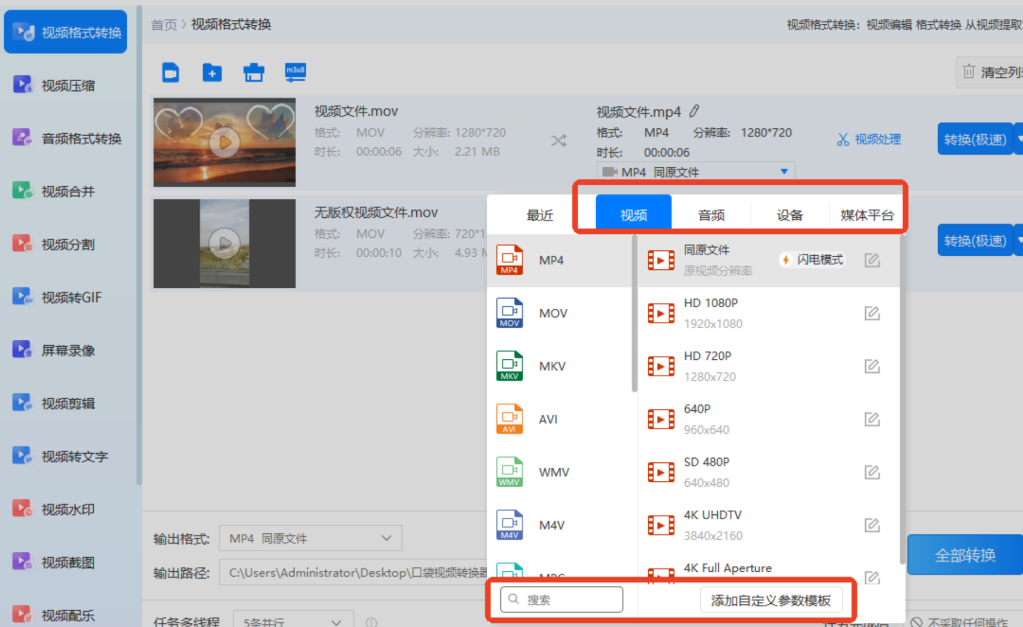Click the shuffle arrows icon between formats
Image resolution: width=1023 pixels, height=627 pixels.
click(559, 141)
